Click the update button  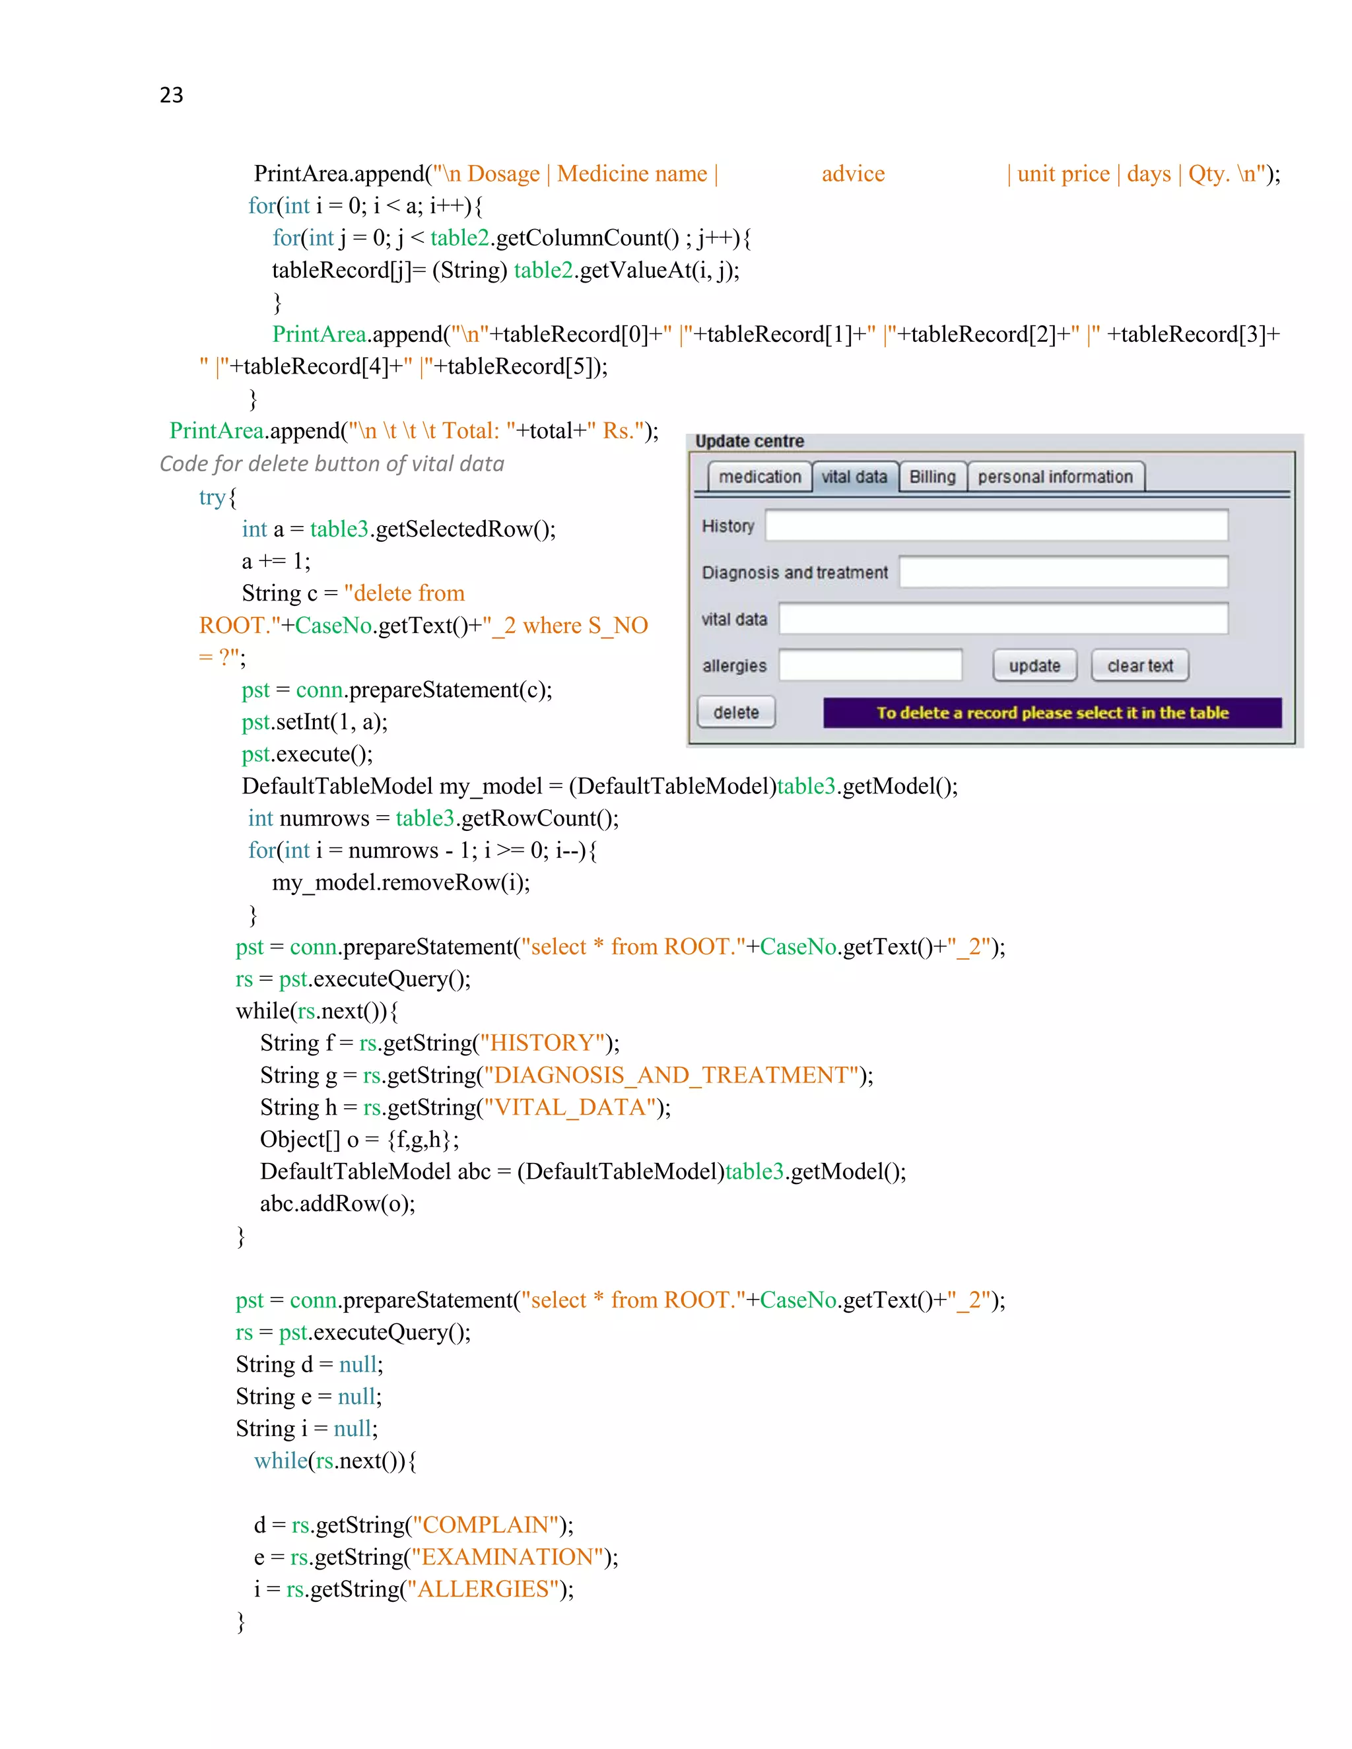(x=1035, y=665)
